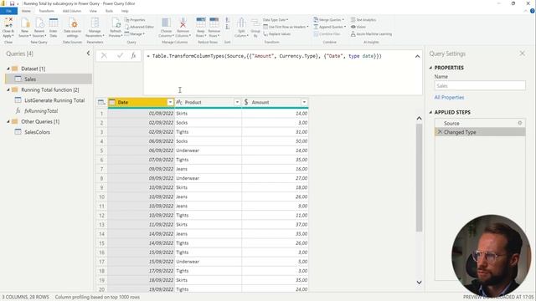The image size is (536, 301).
Task: Confirm formula with checkmark icon
Action: point(120,56)
